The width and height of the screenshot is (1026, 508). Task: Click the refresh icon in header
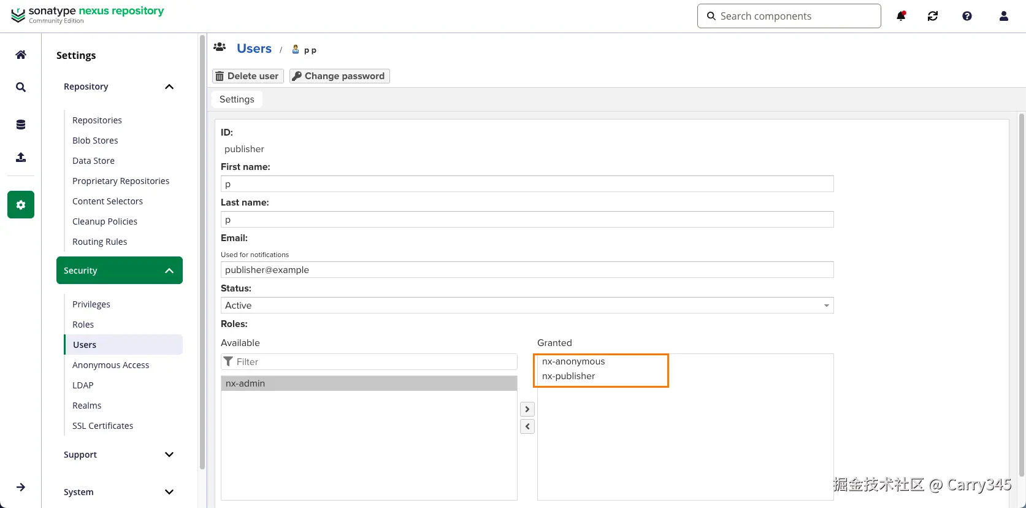[x=933, y=17]
